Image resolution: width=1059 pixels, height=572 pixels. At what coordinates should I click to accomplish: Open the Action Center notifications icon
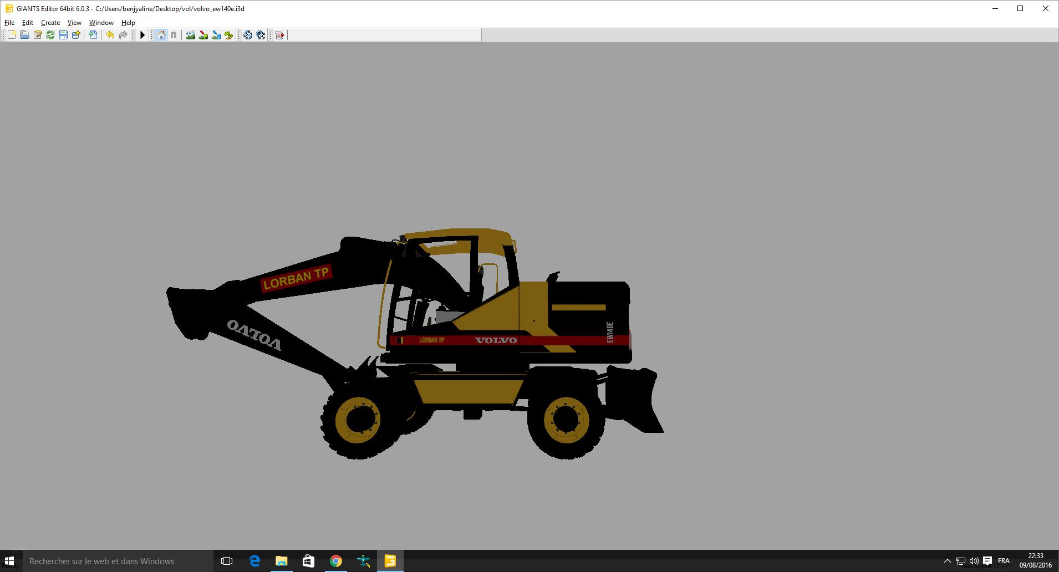[x=987, y=561]
